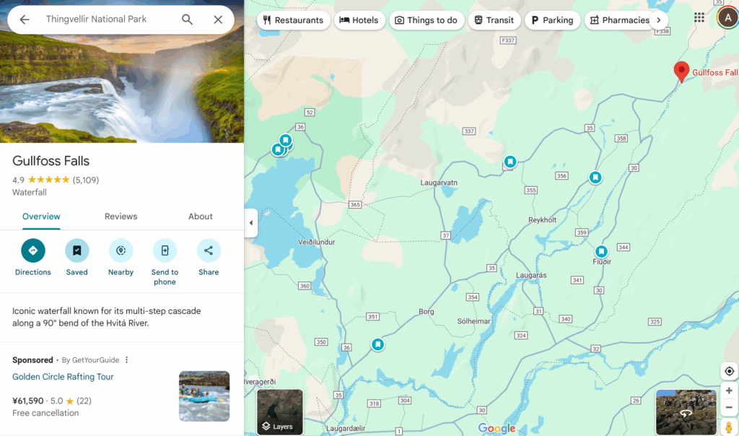Clear the search with the X icon
Viewport: 739px width, 436px height.
click(218, 19)
